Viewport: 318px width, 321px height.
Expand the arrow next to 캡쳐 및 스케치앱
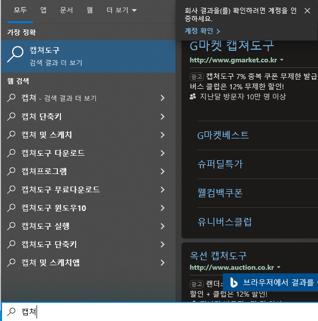click(x=163, y=263)
